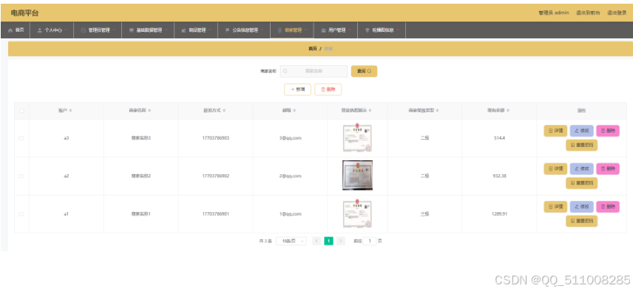633x291 pixels.
Task: Click the 查询 search button
Action: coord(364,72)
